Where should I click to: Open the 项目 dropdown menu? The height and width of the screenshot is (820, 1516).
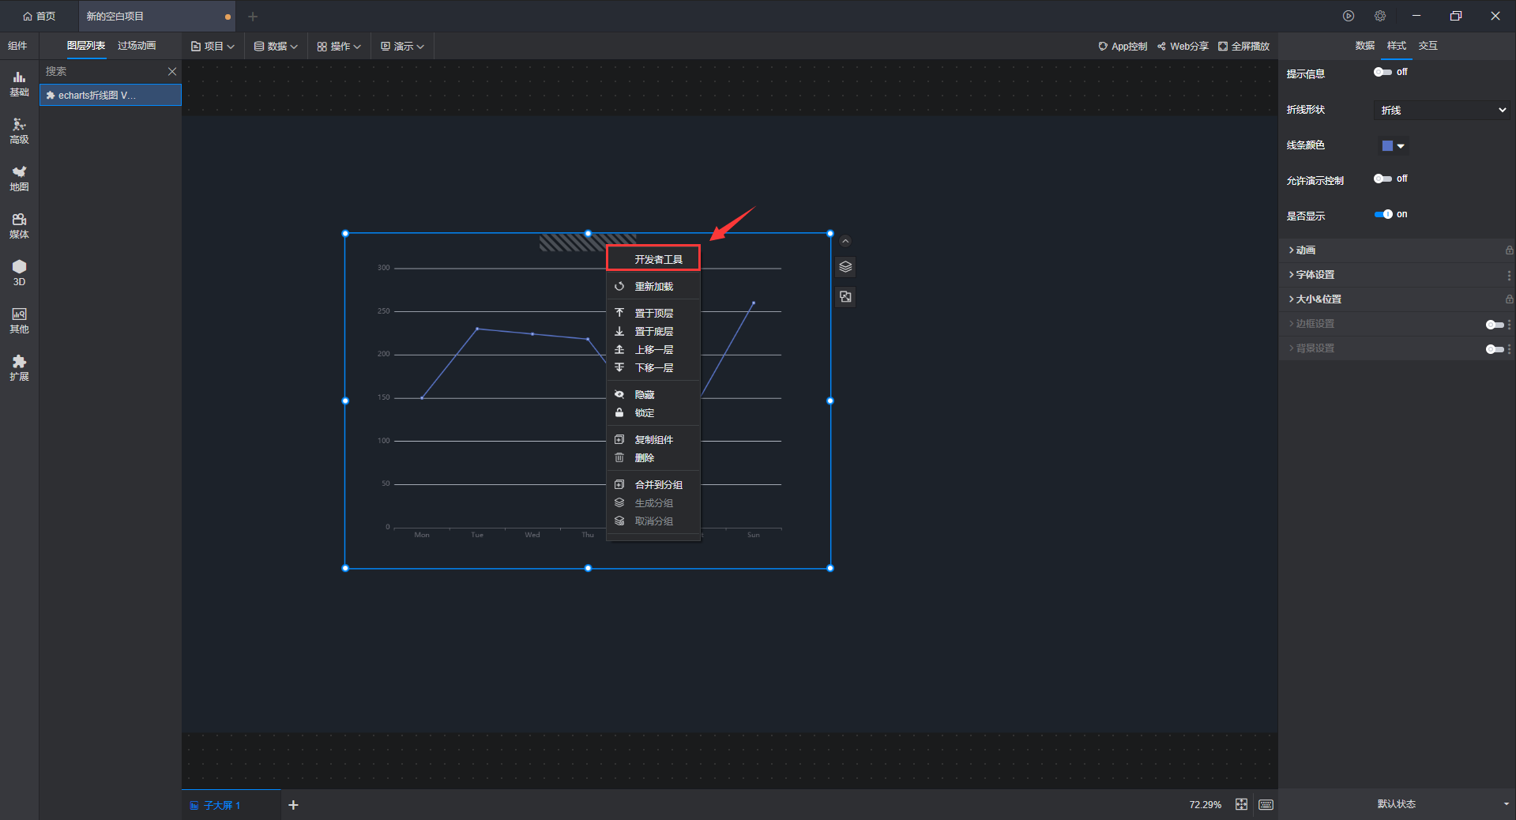point(213,47)
